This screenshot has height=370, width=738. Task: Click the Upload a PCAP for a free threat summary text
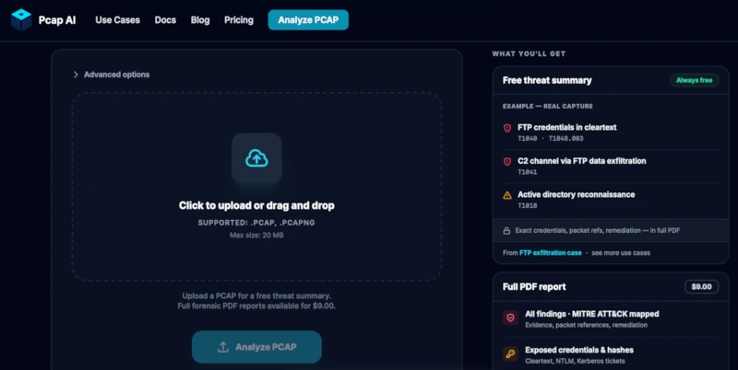click(256, 295)
